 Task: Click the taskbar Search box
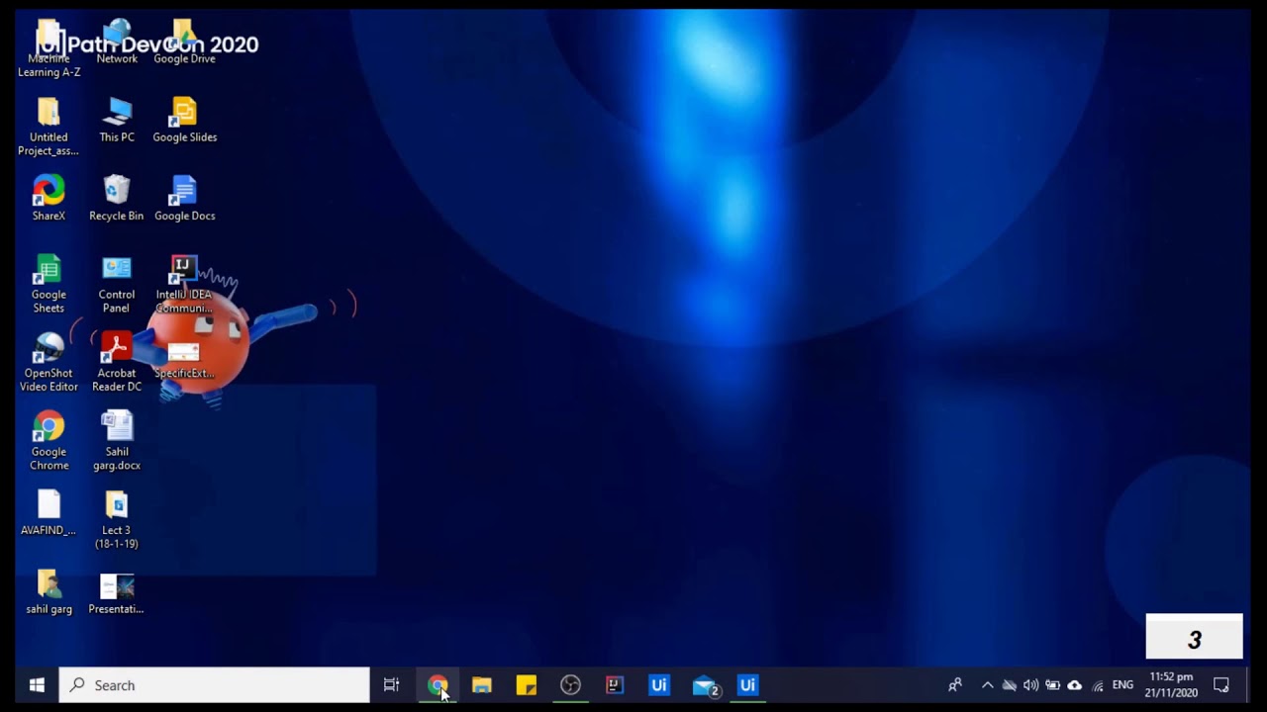point(214,685)
